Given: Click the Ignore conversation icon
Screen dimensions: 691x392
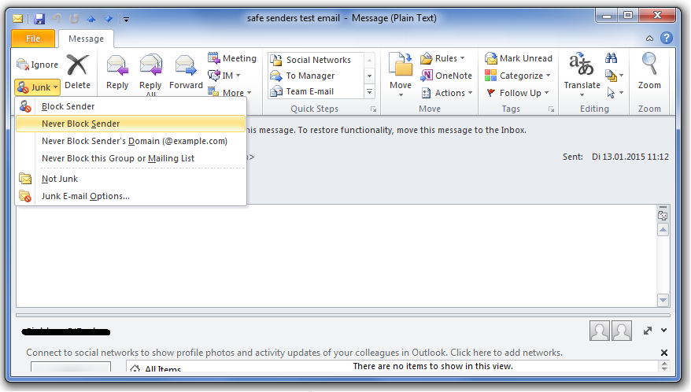Looking at the screenshot, I should click(24, 65).
